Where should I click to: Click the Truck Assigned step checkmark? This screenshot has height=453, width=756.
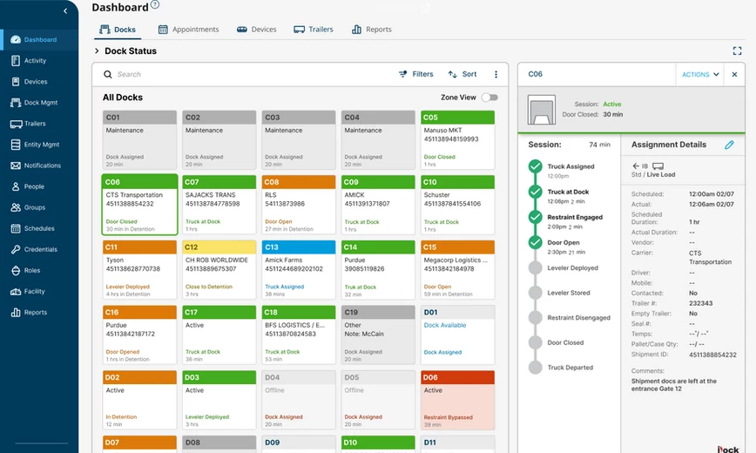point(535,166)
